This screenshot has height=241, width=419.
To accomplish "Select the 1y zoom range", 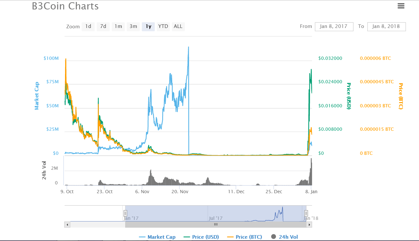I will coord(148,26).
